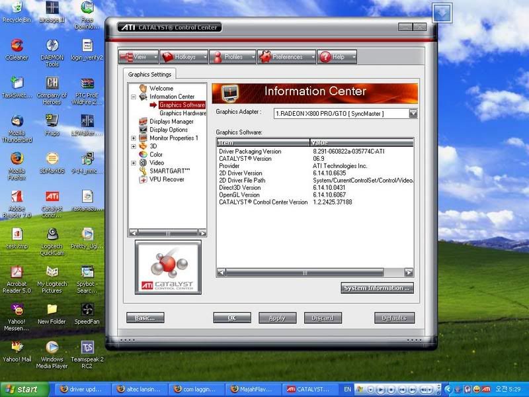Open the Preferences menu

click(x=286, y=57)
